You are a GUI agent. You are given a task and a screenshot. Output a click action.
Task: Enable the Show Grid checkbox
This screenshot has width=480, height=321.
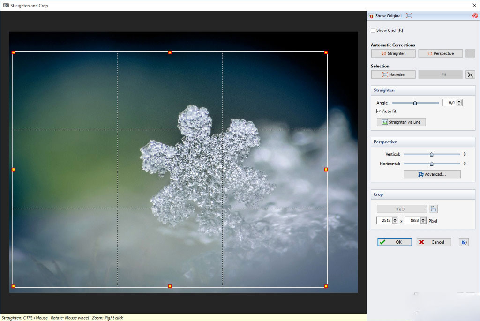(373, 30)
